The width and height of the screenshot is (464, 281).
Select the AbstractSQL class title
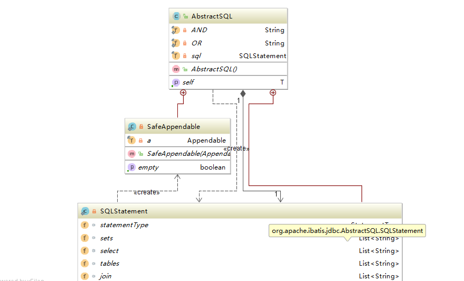point(212,16)
